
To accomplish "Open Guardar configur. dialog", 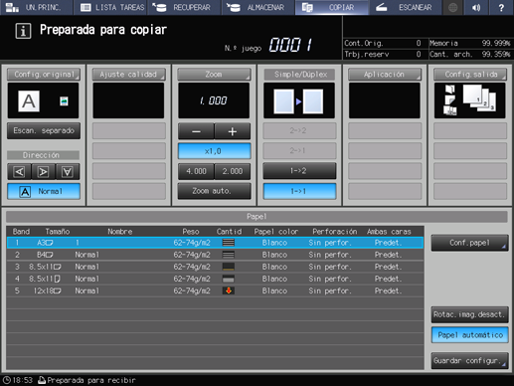I will tap(469, 360).
